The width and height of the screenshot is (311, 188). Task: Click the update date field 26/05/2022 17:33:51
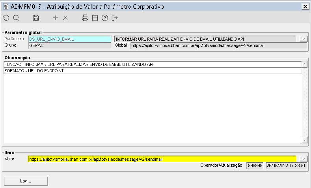tap(287, 165)
